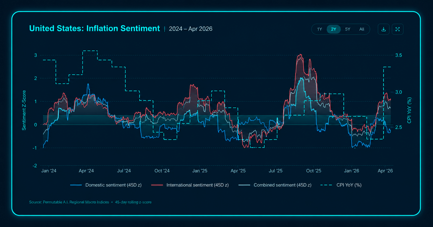The width and height of the screenshot is (433, 227).
Task: Click the date range text 2024 – Apr 2026
Action: coord(191,29)
